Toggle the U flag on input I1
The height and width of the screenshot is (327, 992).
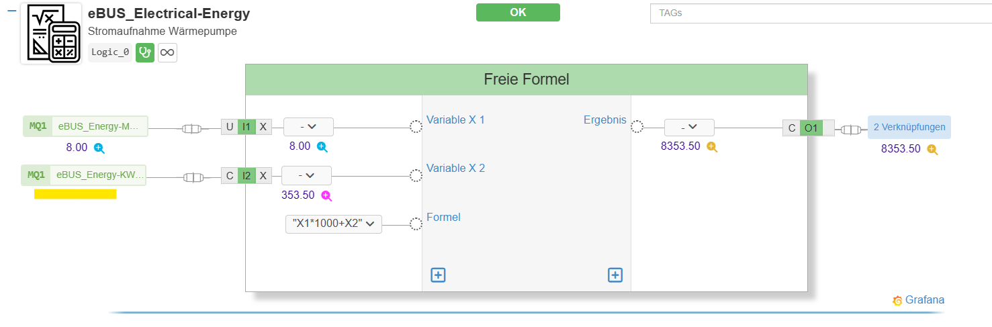tap(230, 127)
